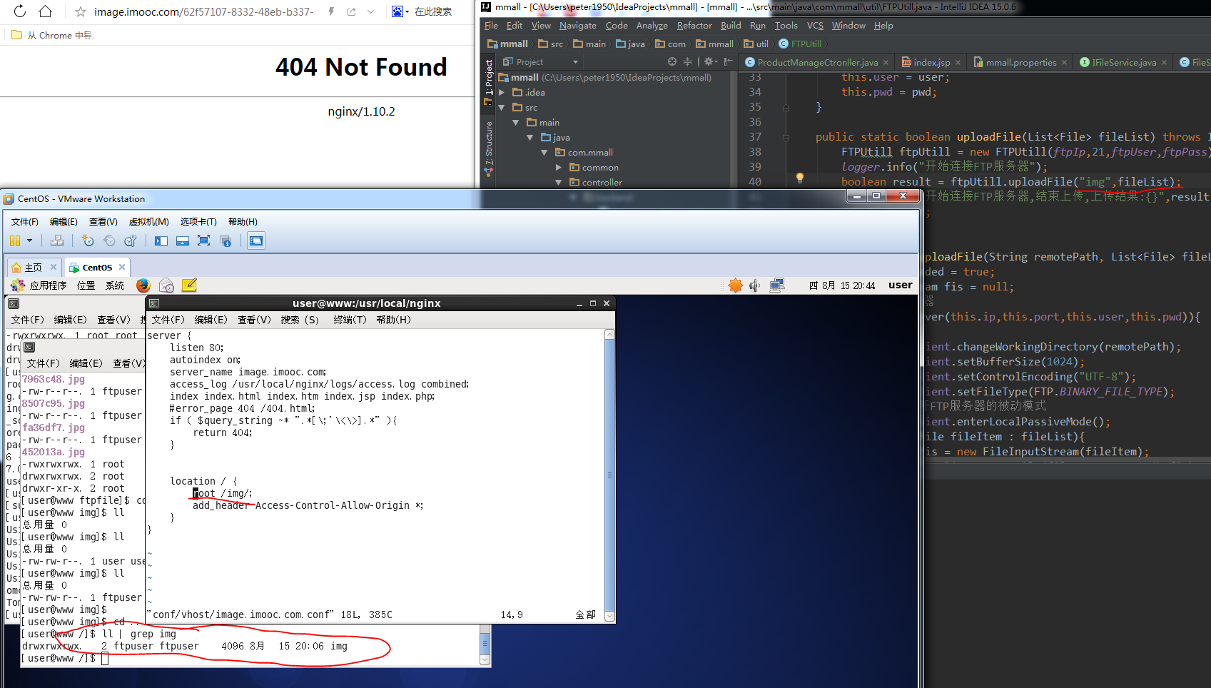Viewport: 1211px width, 688px height.
Task: Open IntelliJ Refactor menu
Action: [x=694, y=26]
